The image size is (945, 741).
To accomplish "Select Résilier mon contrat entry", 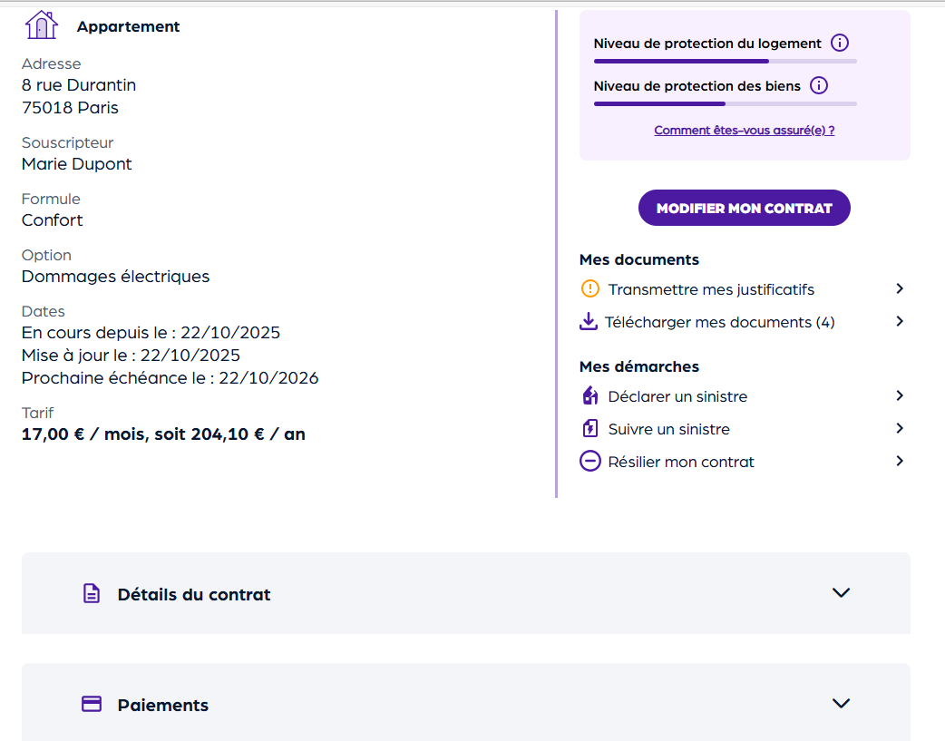I will [681, 462].
